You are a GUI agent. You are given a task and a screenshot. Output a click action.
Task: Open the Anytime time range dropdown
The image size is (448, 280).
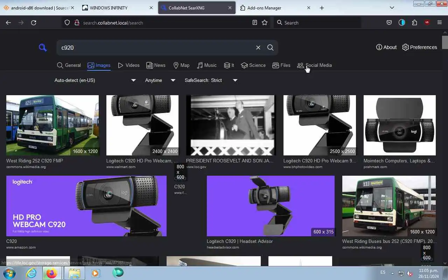pyautogui.click(x=160, y=80)
